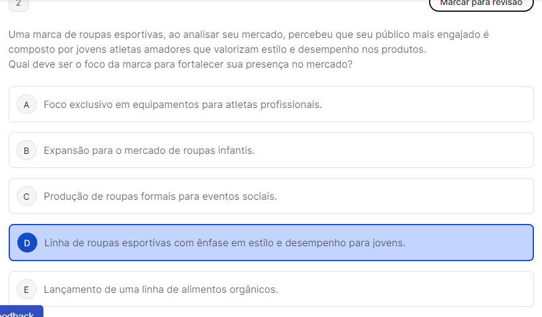
Task: Open the Feedback button at bottom left
Action: click(x=20, y=312)
